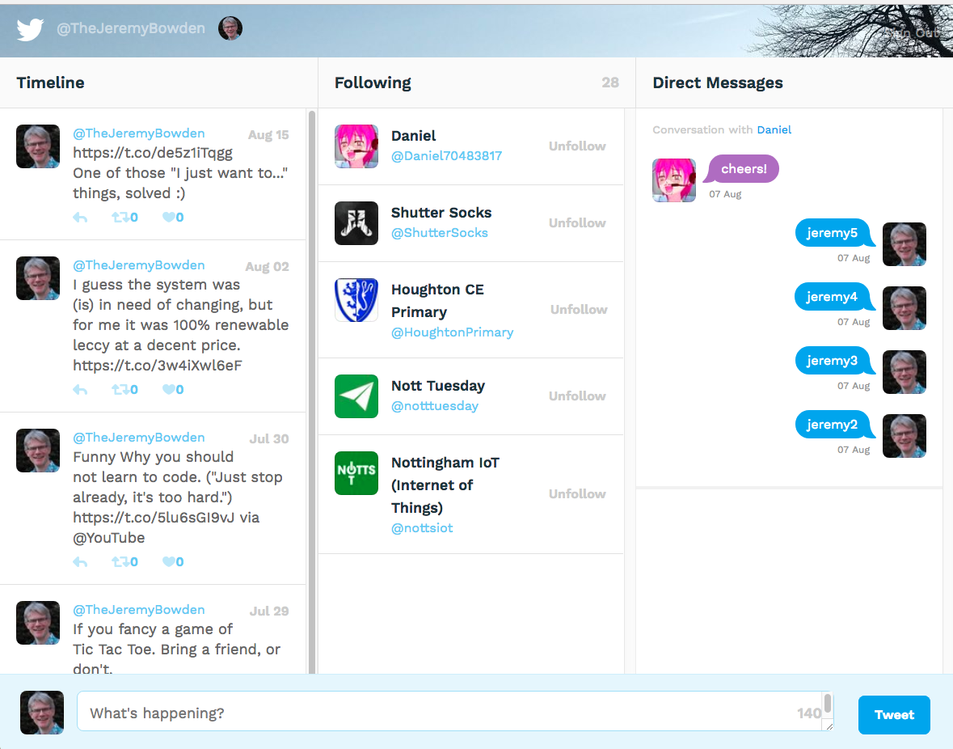Open Nott Tuesday paper plane avatar
Viewport: 953px width, 749px height.
(356, 396)
